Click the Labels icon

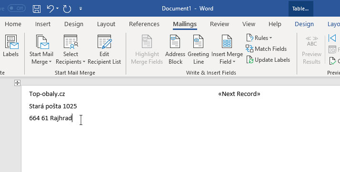point(11,42)
